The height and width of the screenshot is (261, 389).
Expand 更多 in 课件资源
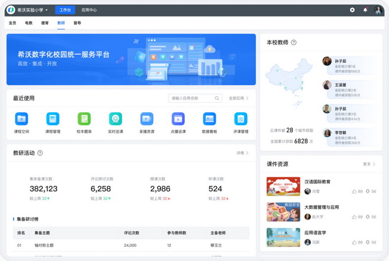(x=369, y=164)
